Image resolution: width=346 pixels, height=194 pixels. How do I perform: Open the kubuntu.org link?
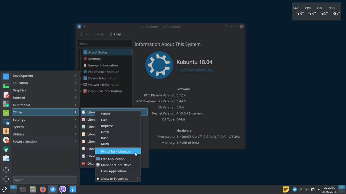195,70
